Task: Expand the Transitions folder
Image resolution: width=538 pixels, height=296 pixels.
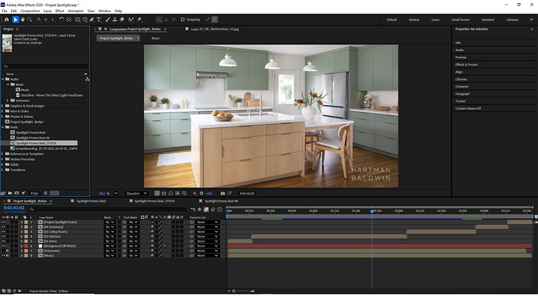Action: 3,170
